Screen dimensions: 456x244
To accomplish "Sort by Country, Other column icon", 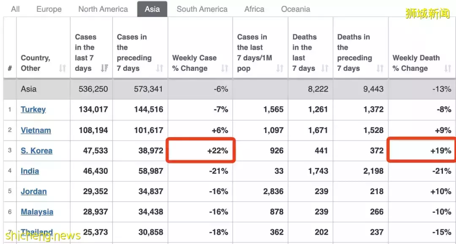I will 62,68.
